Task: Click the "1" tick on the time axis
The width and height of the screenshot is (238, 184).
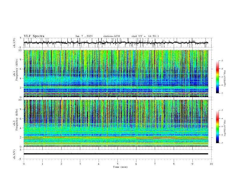Action: 42,164
